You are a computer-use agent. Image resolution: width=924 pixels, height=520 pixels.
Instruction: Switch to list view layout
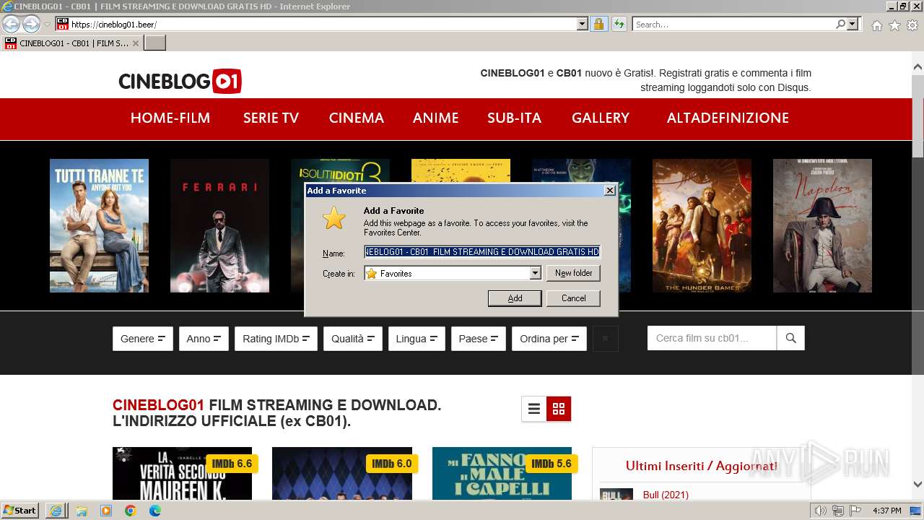(534, 409)
